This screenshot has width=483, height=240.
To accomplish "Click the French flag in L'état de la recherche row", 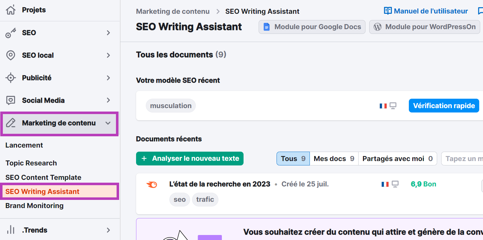I will tap(385, 184).
